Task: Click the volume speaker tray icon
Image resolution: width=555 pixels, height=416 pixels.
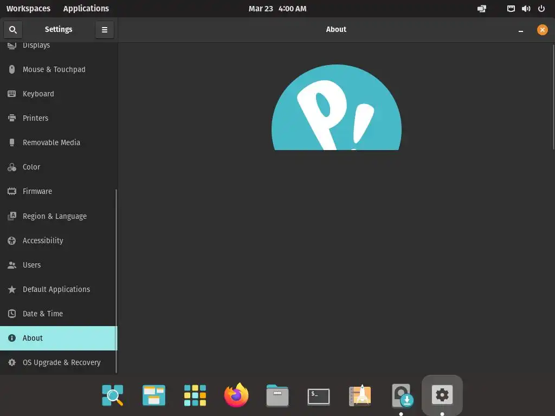Action: coord(526,9)
